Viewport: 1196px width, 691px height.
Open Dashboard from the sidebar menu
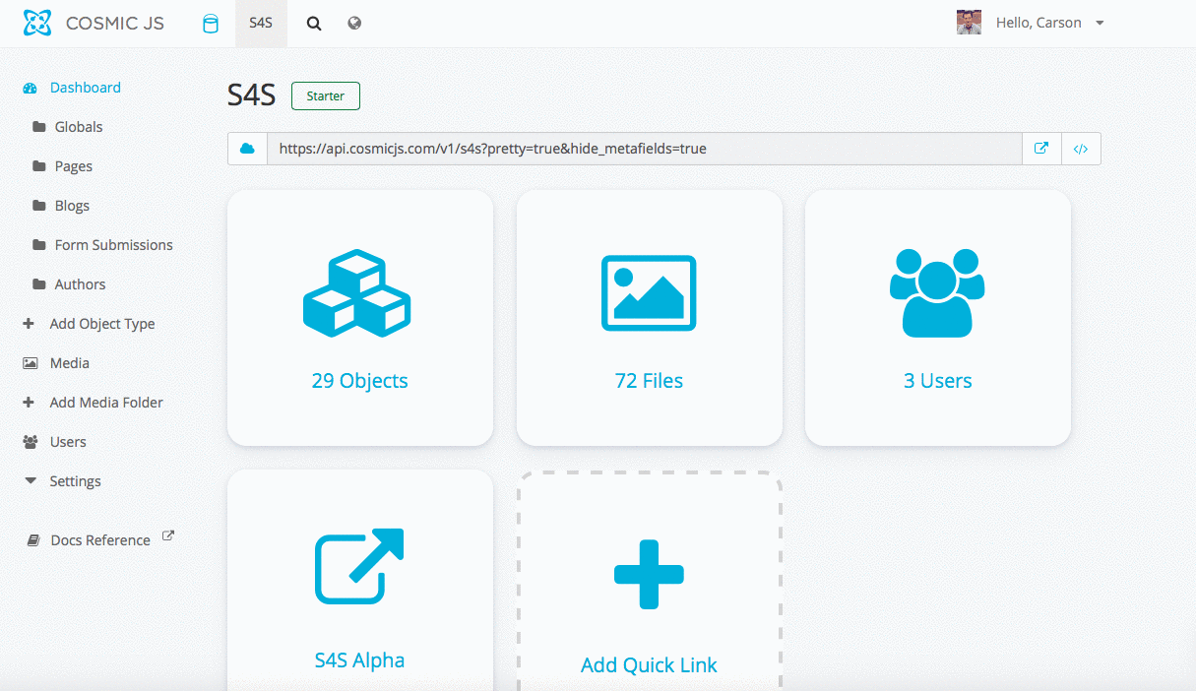coord(85,87)
